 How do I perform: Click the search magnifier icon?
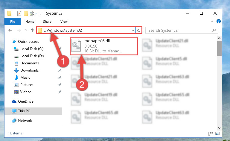tap(214, 31)
